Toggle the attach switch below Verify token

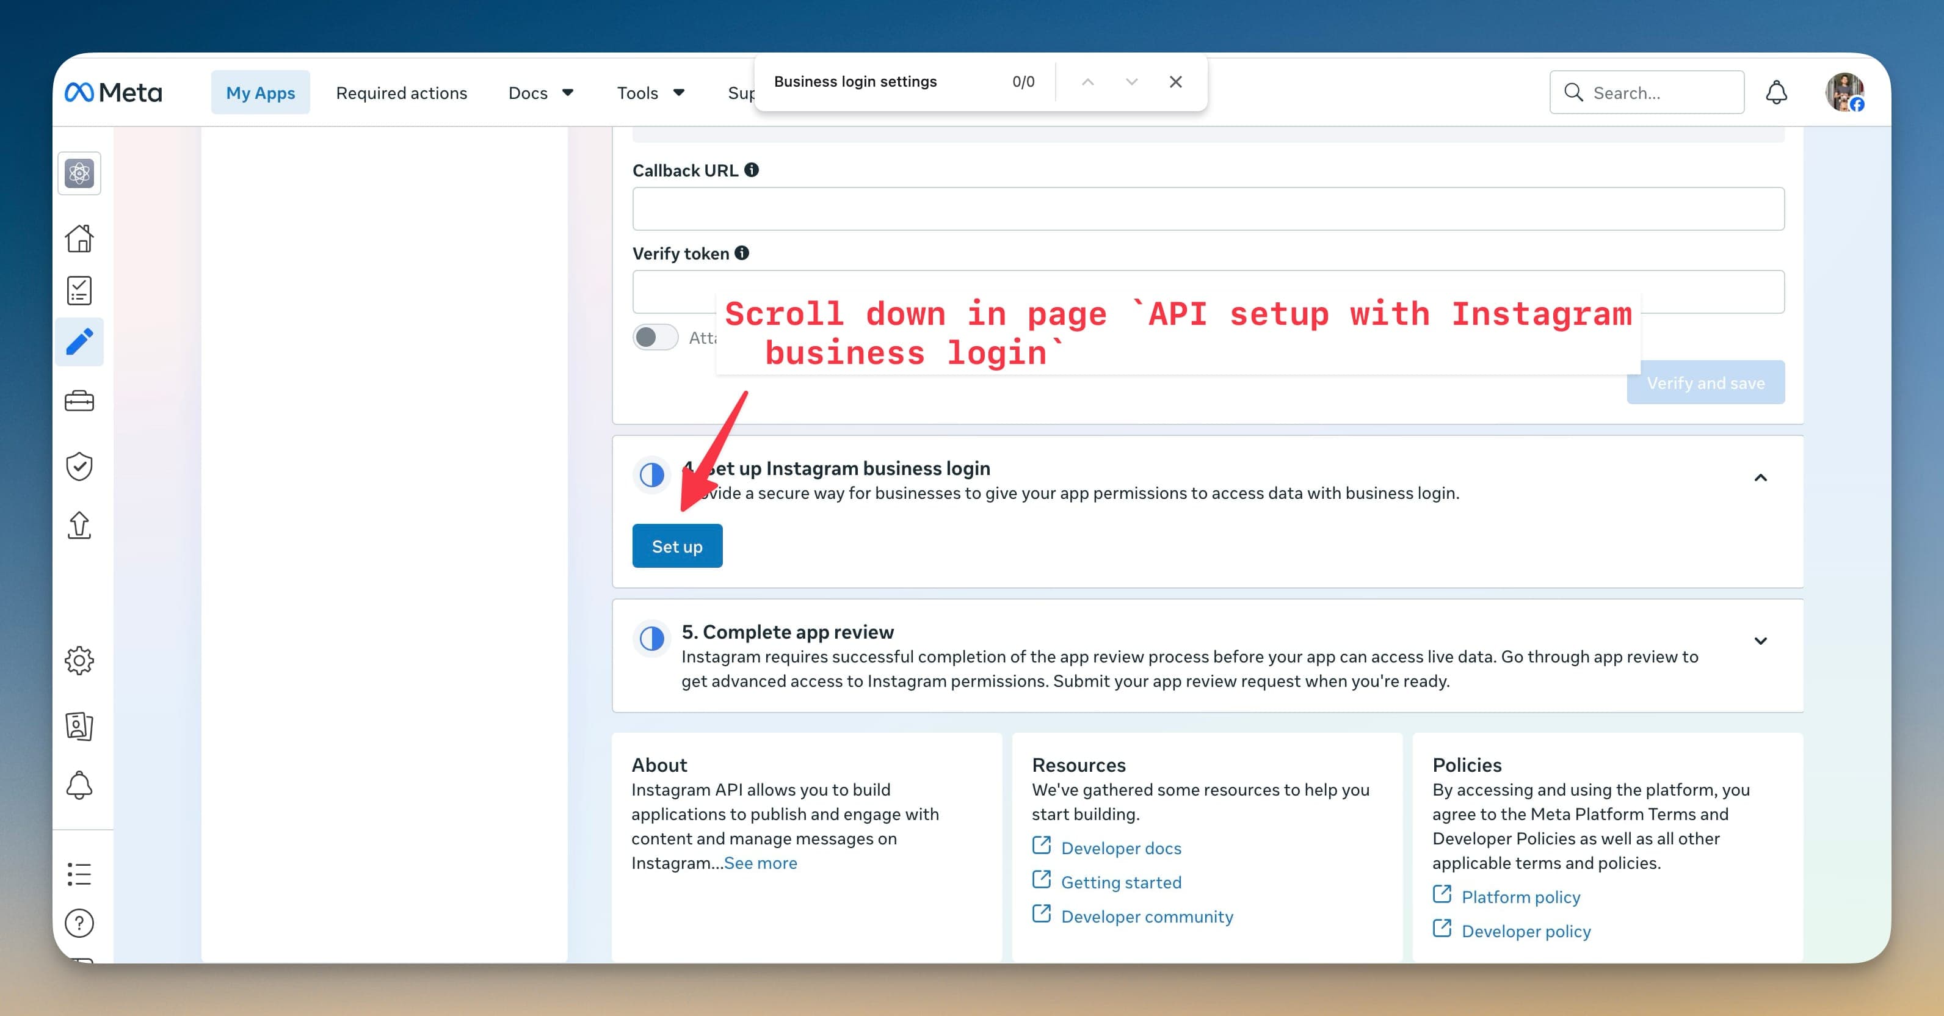(655, 338)
